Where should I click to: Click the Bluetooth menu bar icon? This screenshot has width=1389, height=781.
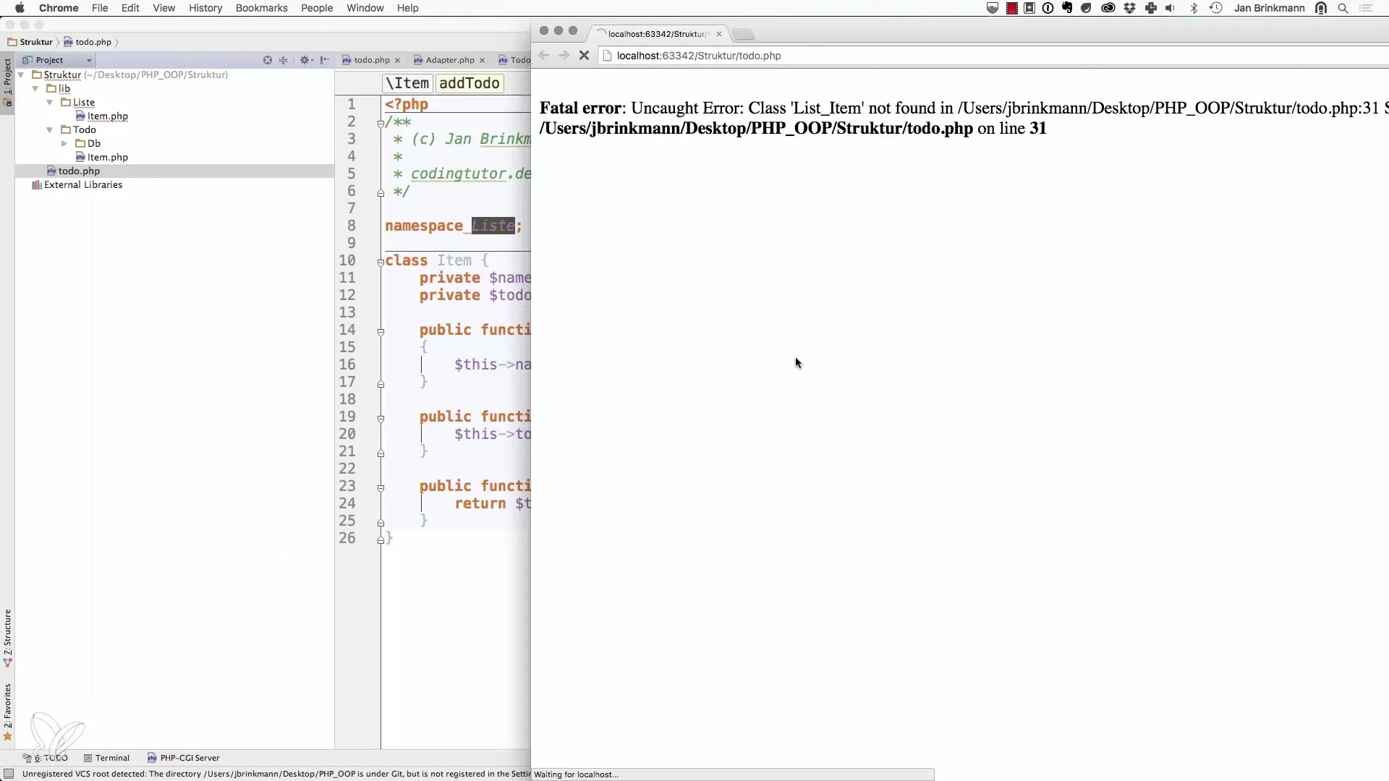coord(1194,8)
